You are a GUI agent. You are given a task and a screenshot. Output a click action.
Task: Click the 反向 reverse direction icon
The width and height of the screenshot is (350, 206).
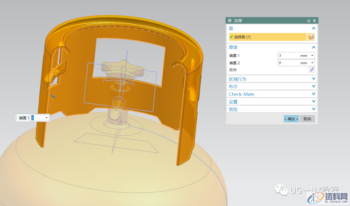pyautogui.click(x=312, y=70)
